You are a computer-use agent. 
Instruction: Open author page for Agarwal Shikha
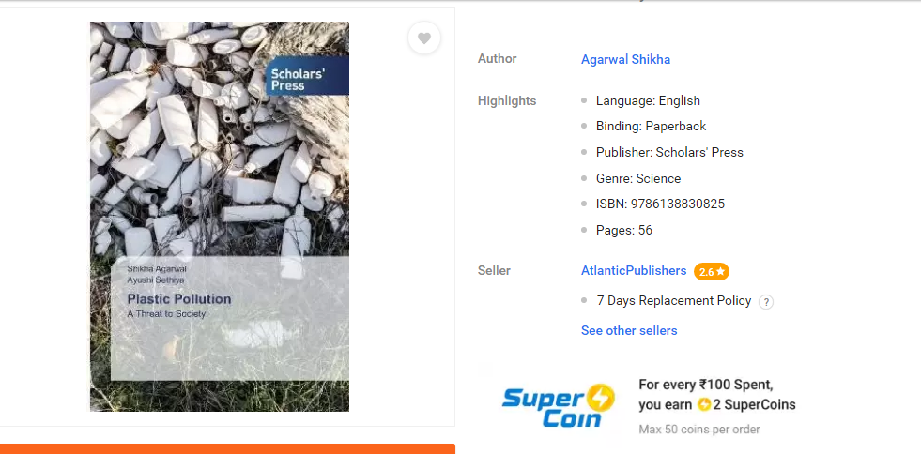[625, 59]
